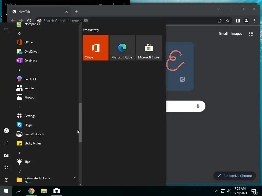Open a new Chrome tab

coord(76,12)
